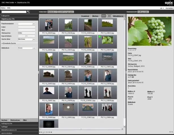Collapse the Erweiterte Suche section
The width and height of the screenshot is (174, 135).
click(9, 43)
